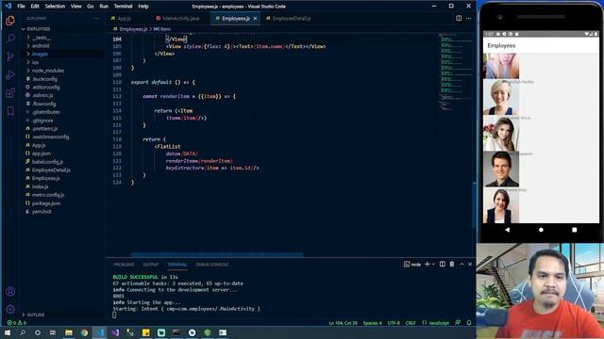
Task: Click the Split Editor icon
Action: pyautogui.click(x=459, y=18)
